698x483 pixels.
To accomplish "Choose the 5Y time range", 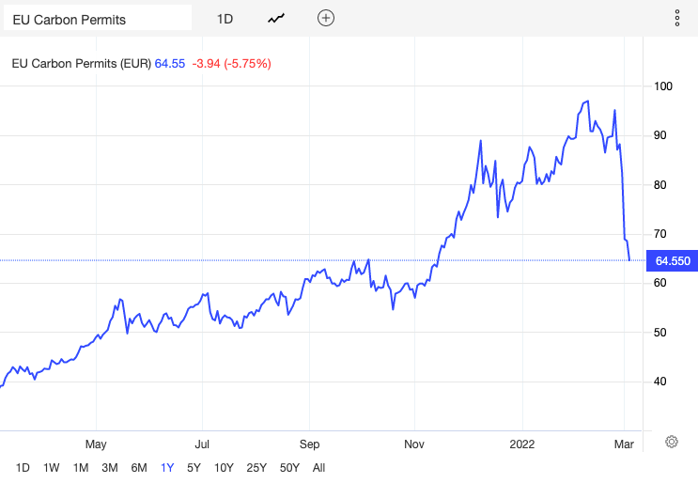I will (194, 468).
